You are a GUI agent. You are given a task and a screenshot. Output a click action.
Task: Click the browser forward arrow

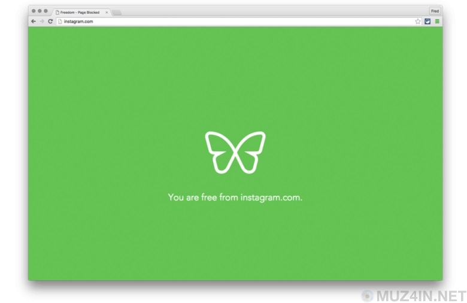coord(42,21)
